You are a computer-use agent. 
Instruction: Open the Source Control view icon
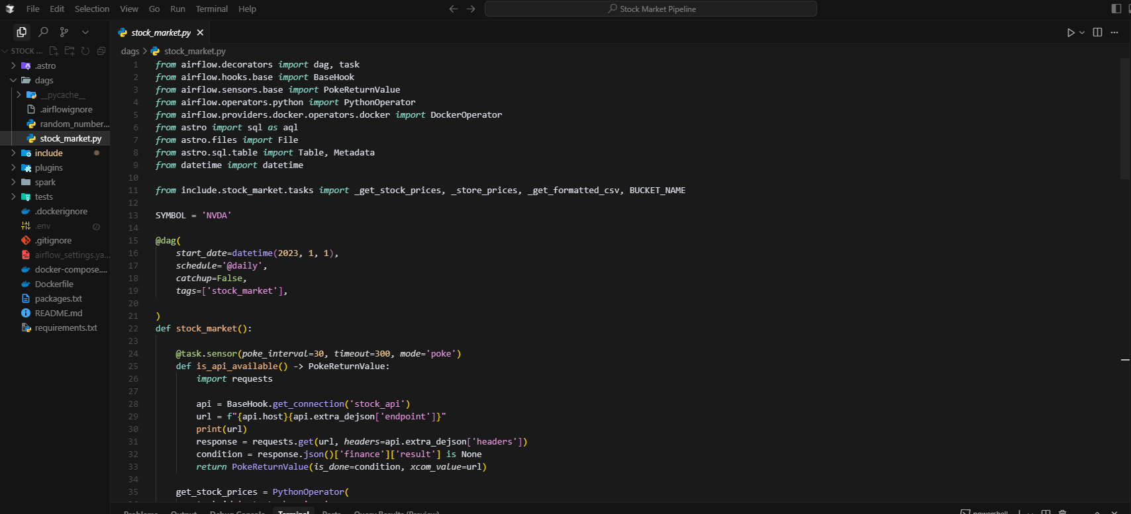tap(64, 32)
